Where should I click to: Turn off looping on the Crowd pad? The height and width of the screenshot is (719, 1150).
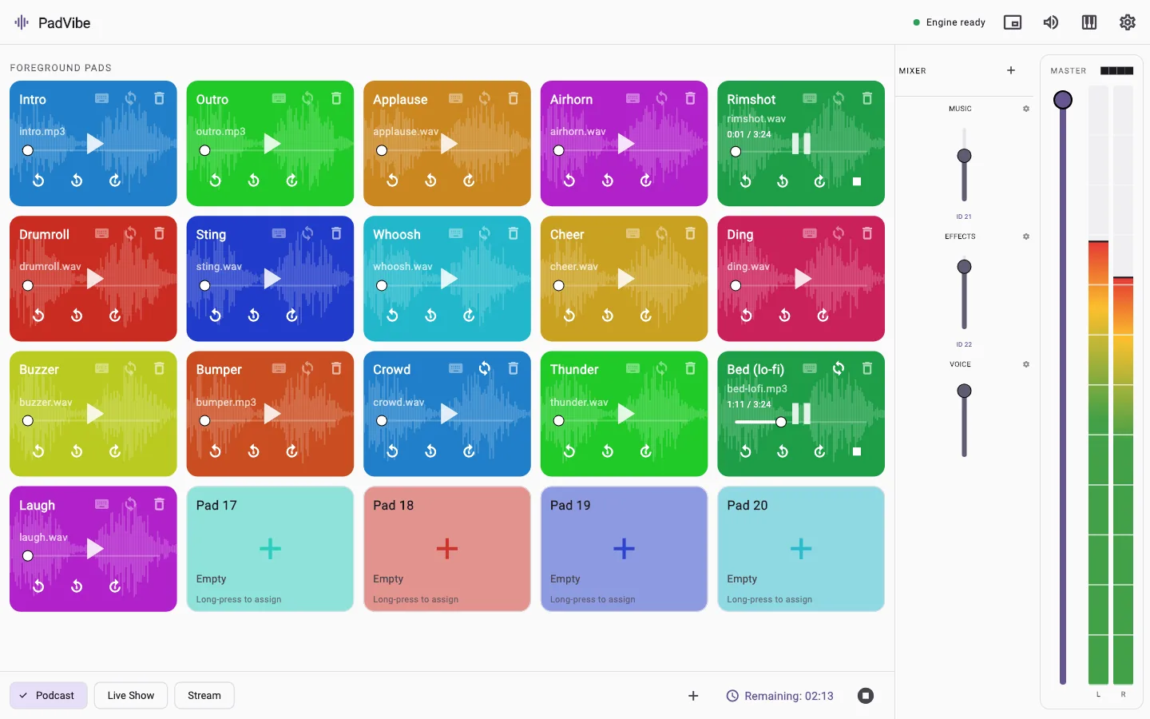(x=485, y=368)
